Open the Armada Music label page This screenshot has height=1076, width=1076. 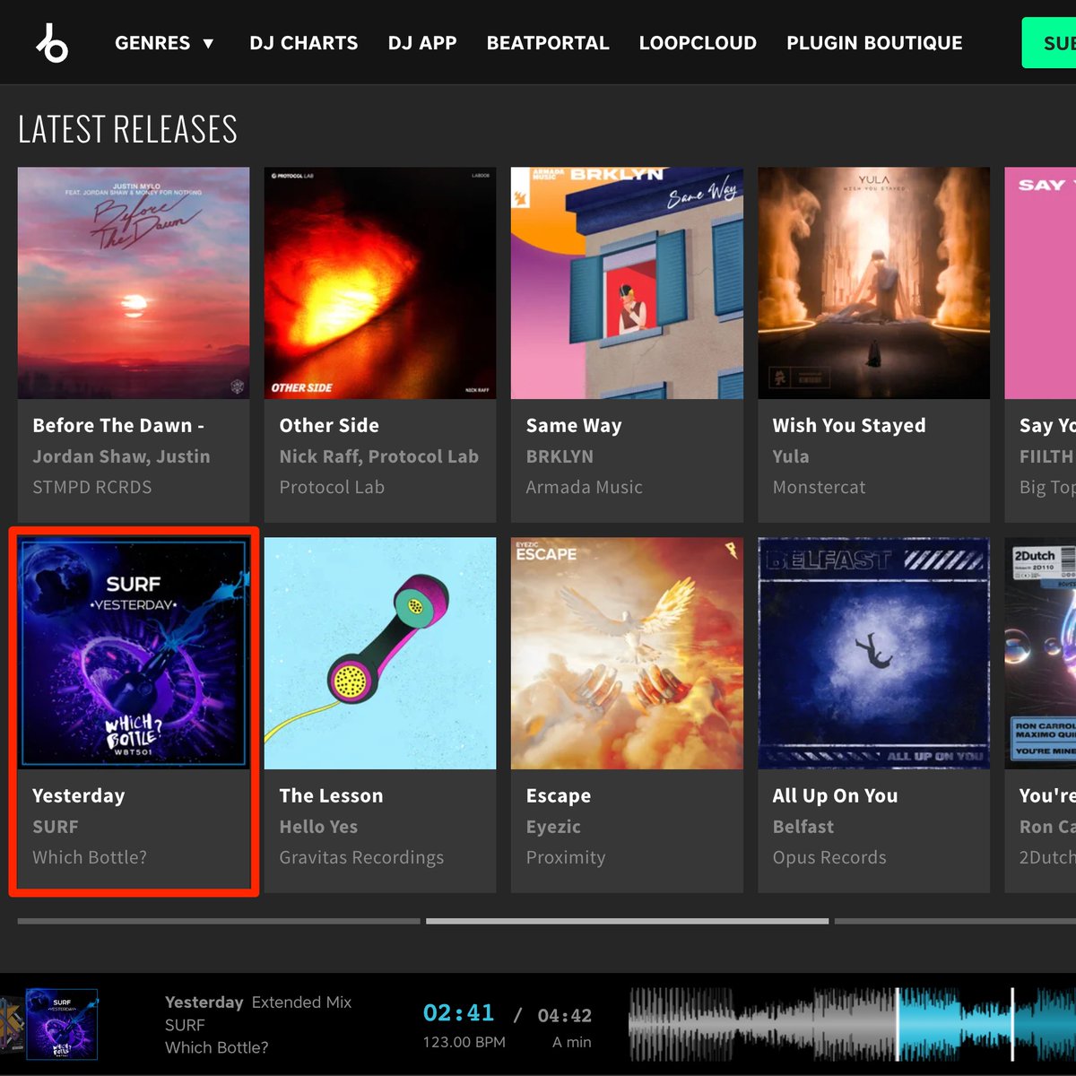click(x=585, y=487)
